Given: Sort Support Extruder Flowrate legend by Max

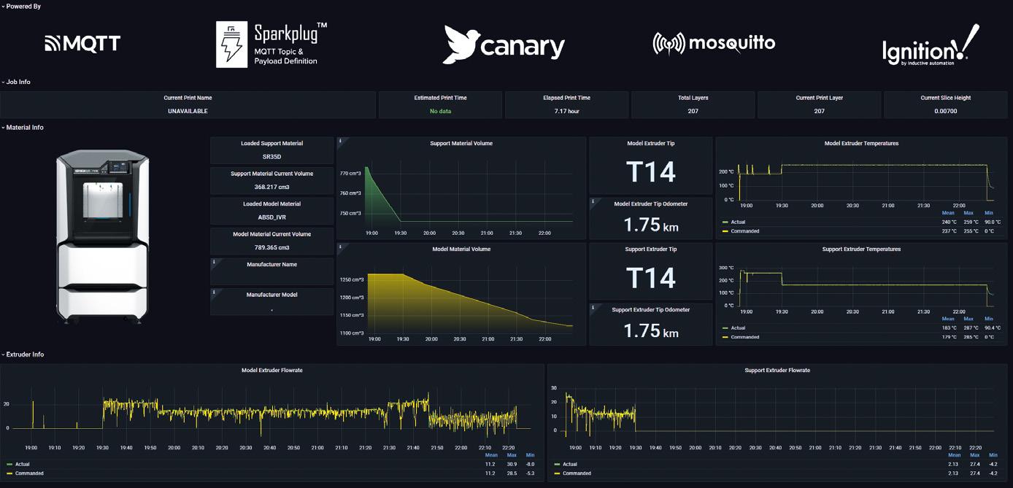Looking at the screenshot, I should (x=974, y=455).
